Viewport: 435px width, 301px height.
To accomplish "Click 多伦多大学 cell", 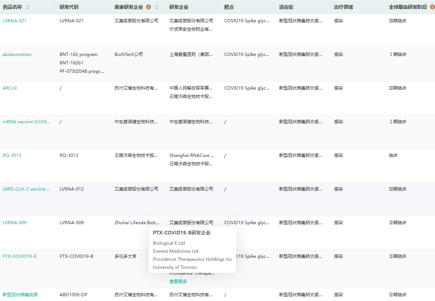I will pos(125,256).
